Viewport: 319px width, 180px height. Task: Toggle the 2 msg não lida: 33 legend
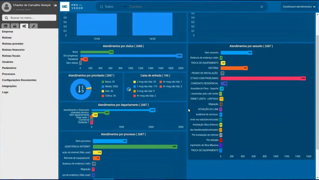click(144, 82)
